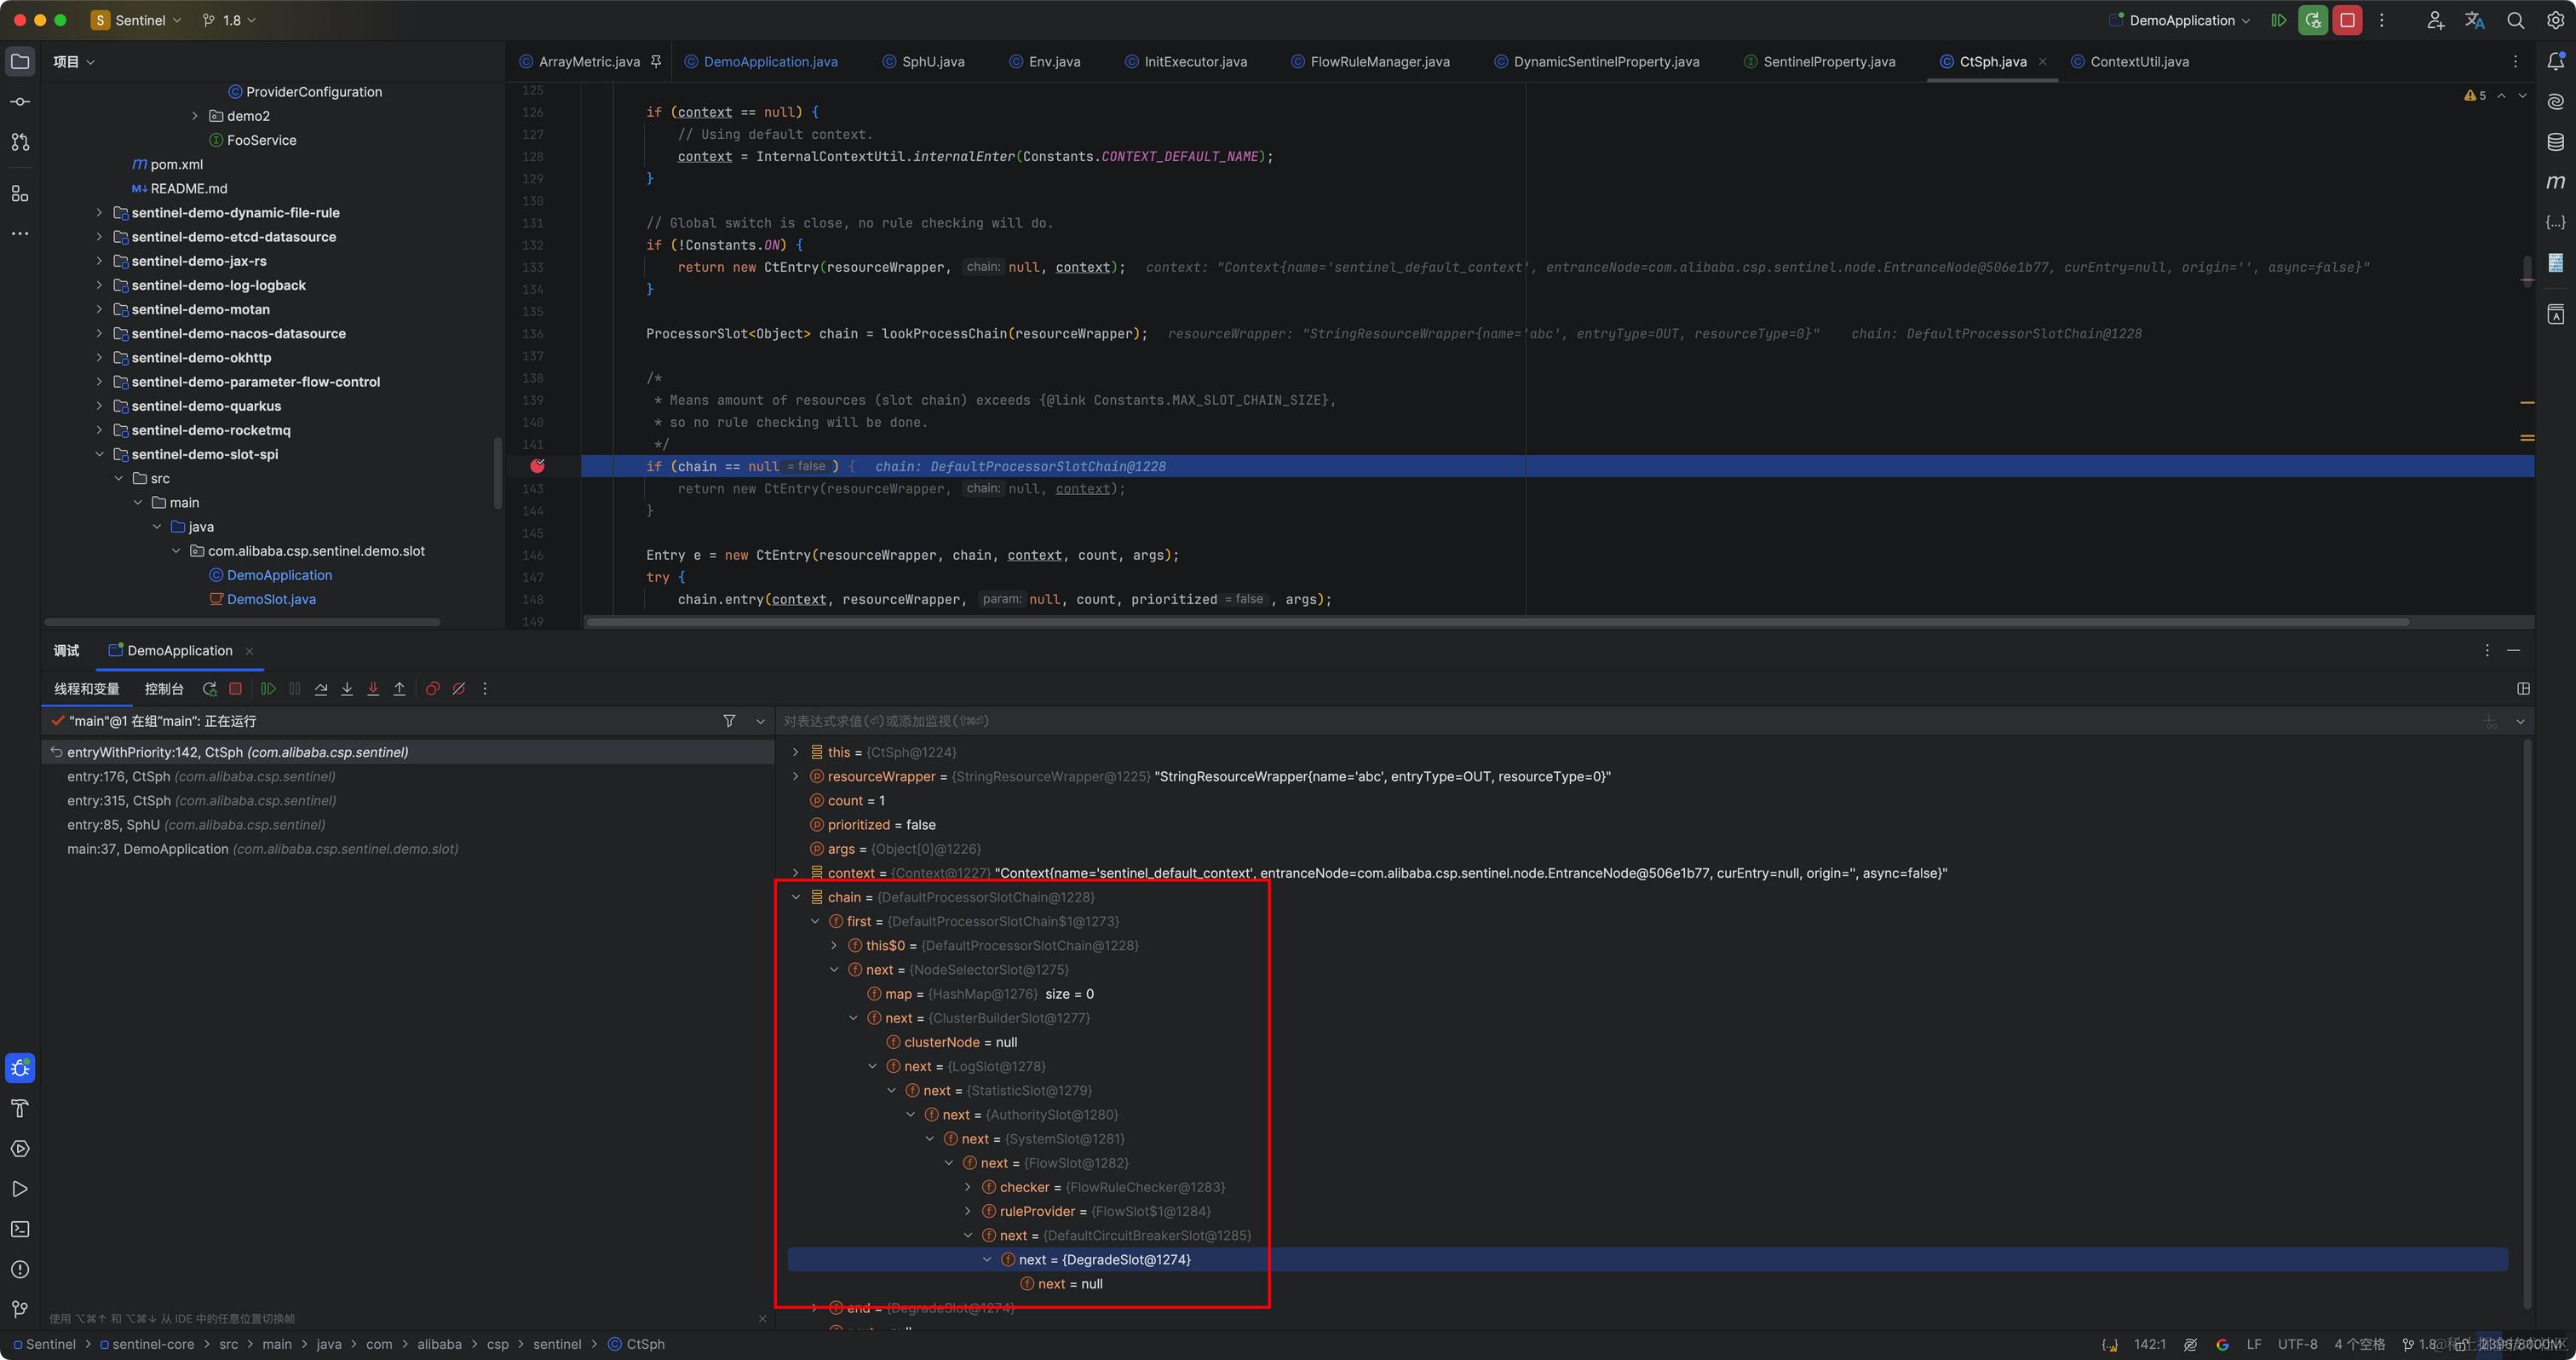Click the Step Out arrow icon
The width and height of the screenshot is (2576, 1360).
tap(399, 689)
